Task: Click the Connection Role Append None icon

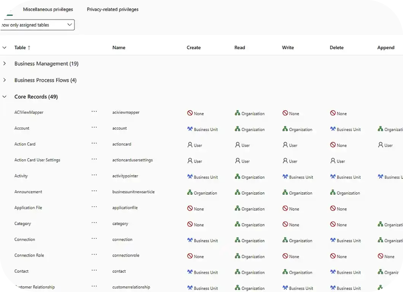Action: (380, 256)
